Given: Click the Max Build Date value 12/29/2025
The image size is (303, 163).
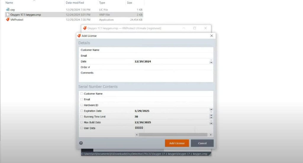Looking at the screenshot, I should pyautogui.click(x=143, y=122).
